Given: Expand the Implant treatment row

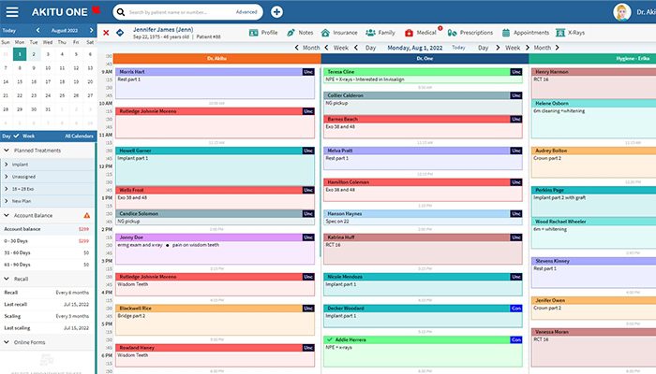Looking at the screenshot, I should coord(7,165).
